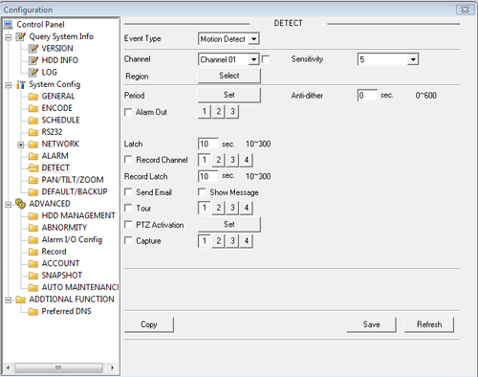This screenshot has width=478, height=377.
Task: Check the Capture checkbox
Action: [128, 240]
